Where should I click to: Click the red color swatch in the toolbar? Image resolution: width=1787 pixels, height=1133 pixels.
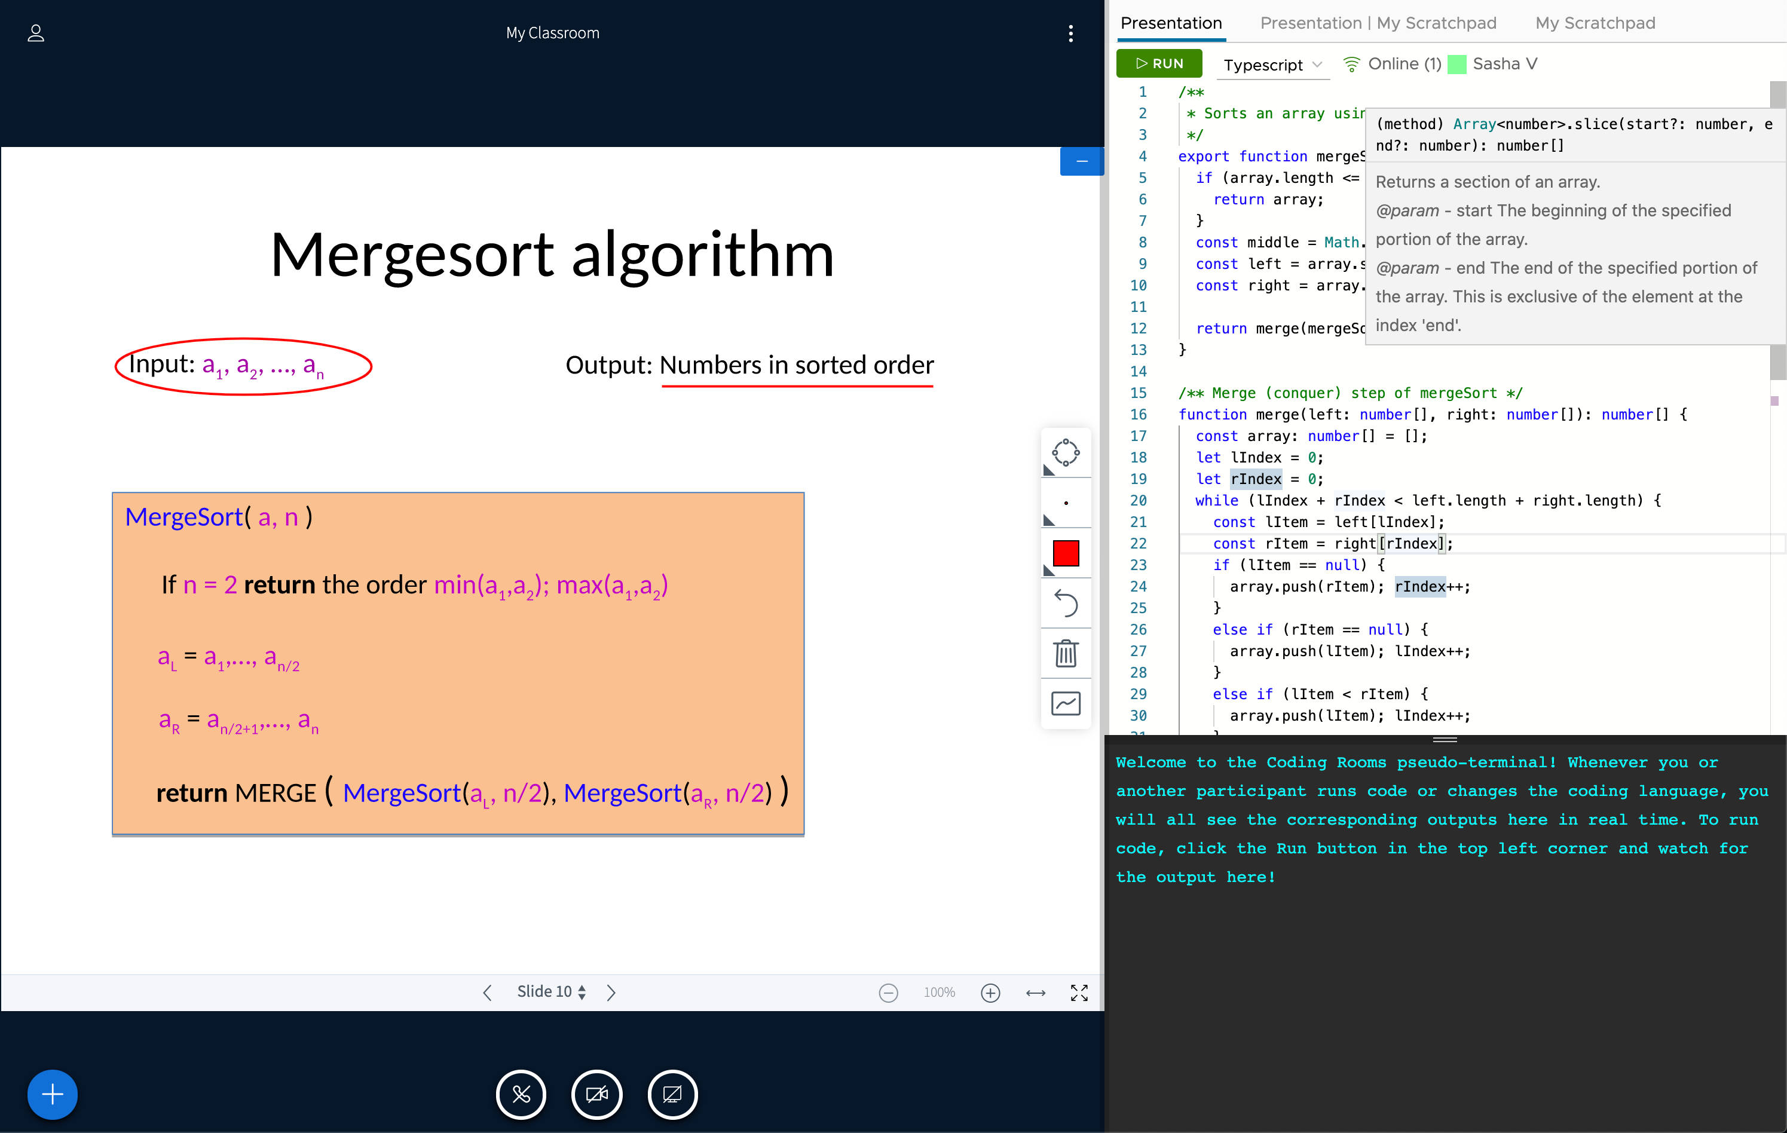pyautogui.click(x=1066, y=552)
